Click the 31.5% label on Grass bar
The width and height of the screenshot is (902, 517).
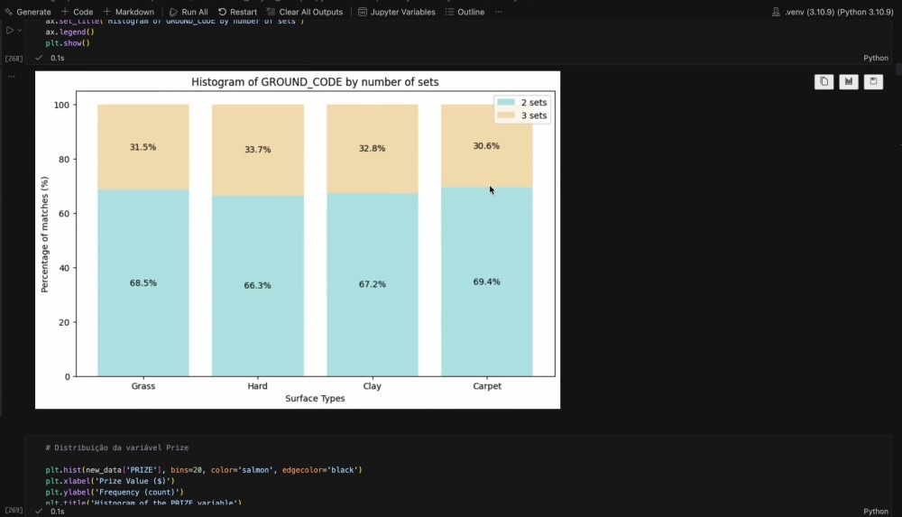143,147
